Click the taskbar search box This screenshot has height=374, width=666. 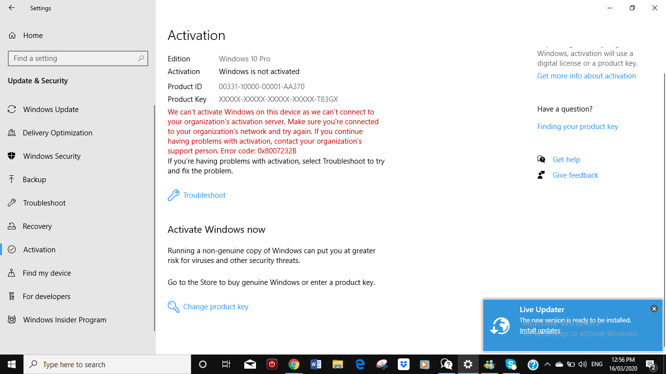[x=107, y=364]
